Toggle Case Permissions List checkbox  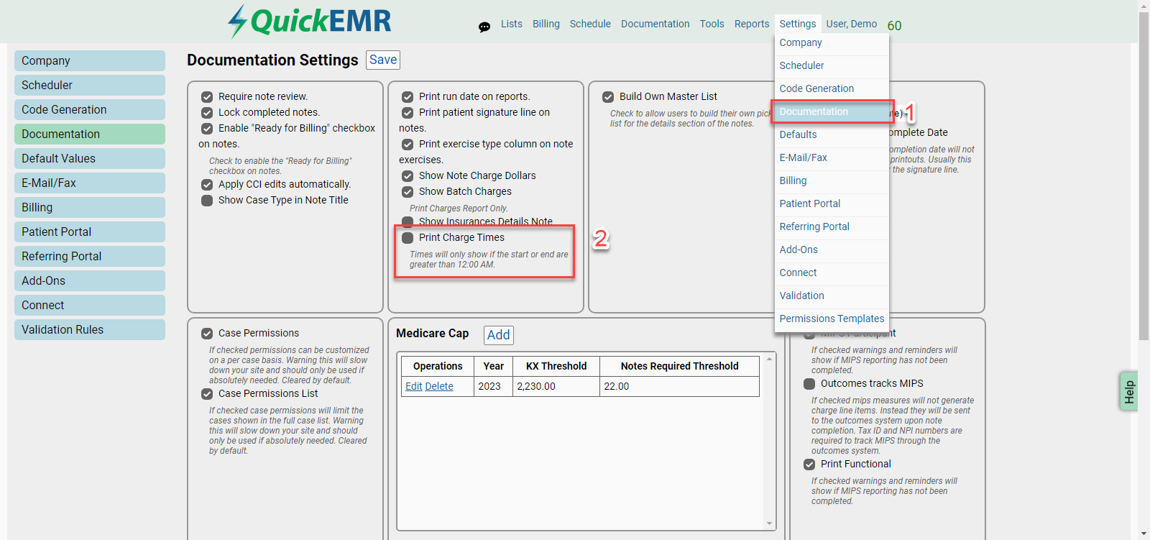pyautogui.click(x=207, y=394)
